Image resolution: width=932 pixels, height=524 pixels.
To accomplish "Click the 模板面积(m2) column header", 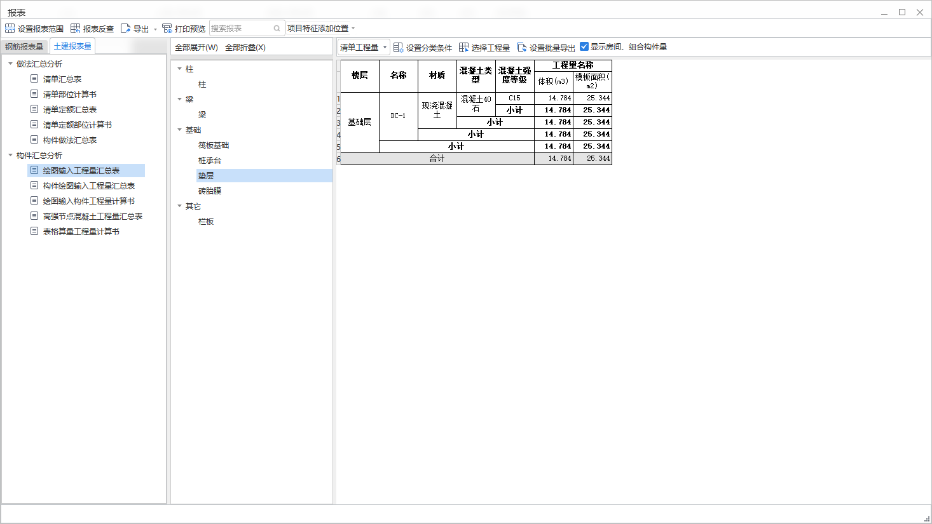I will (x=593, y=81).
